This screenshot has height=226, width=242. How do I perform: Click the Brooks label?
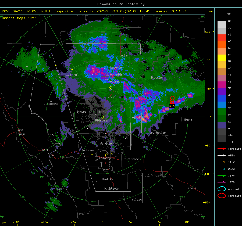(x=191, y=188)
